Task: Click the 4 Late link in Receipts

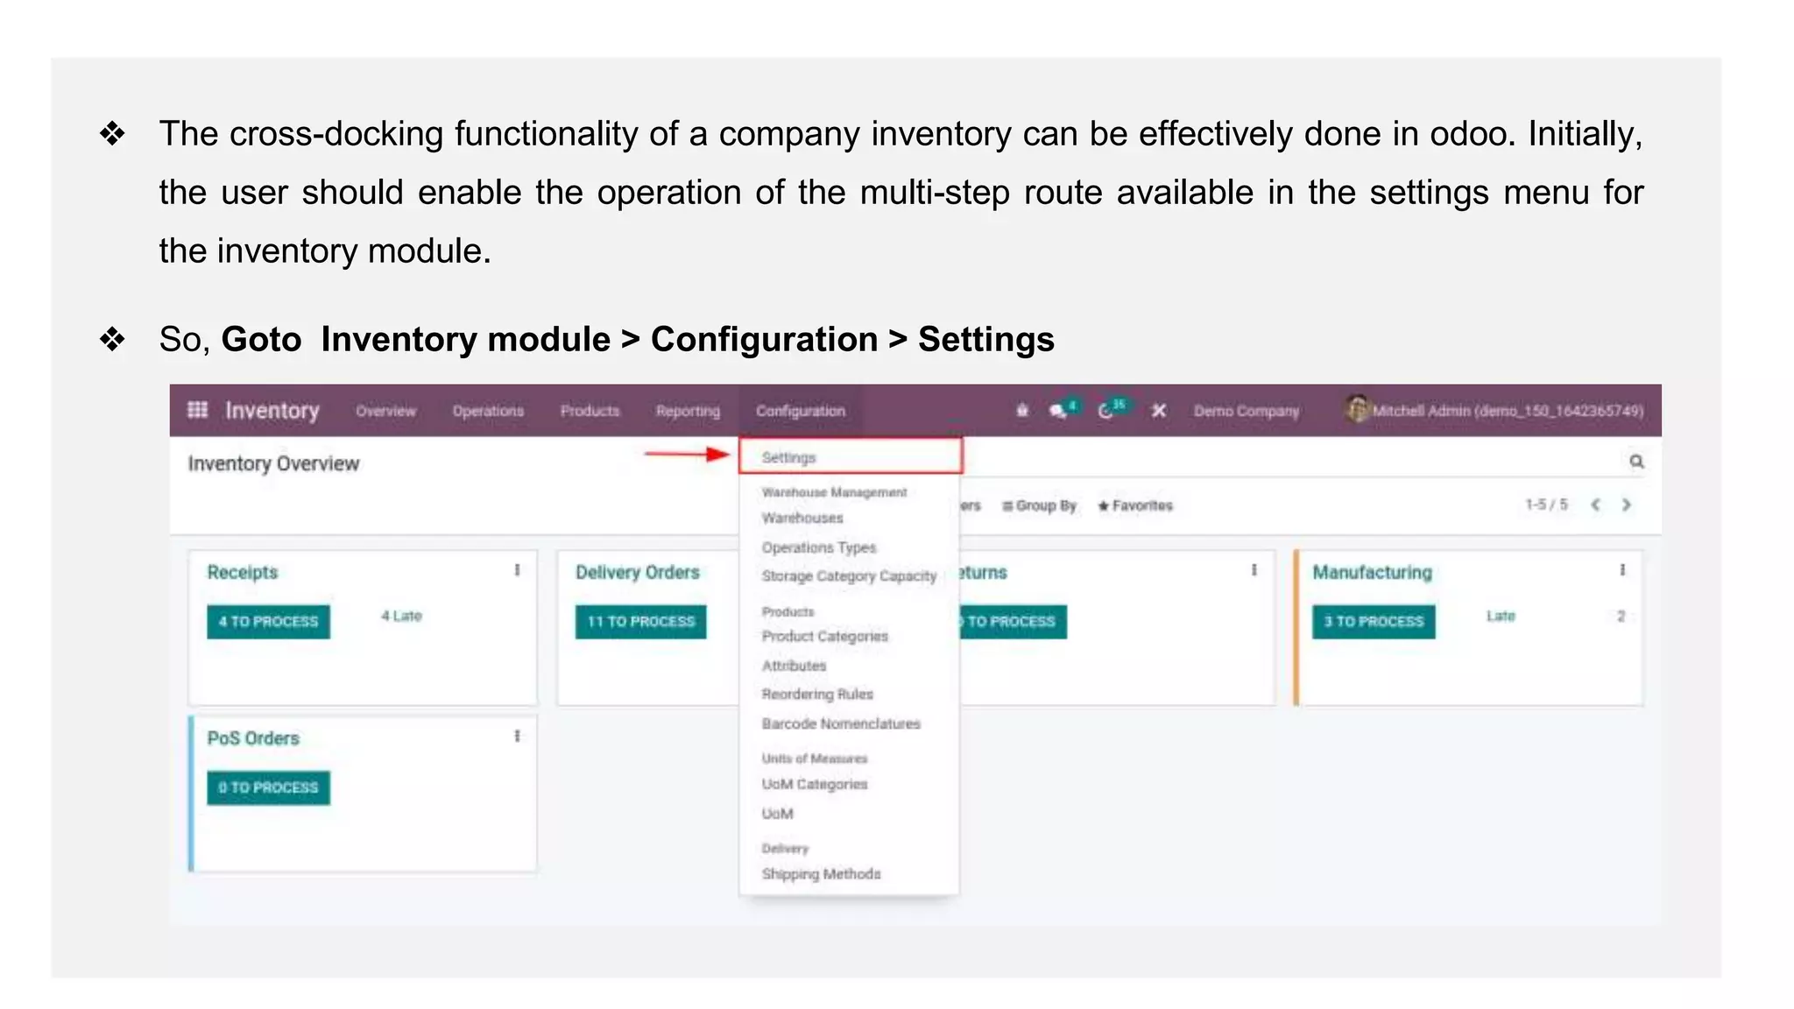Action: (401, 616)
